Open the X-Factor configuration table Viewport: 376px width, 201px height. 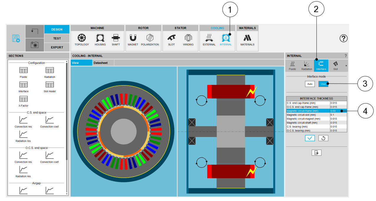click(x=24, y=101)
